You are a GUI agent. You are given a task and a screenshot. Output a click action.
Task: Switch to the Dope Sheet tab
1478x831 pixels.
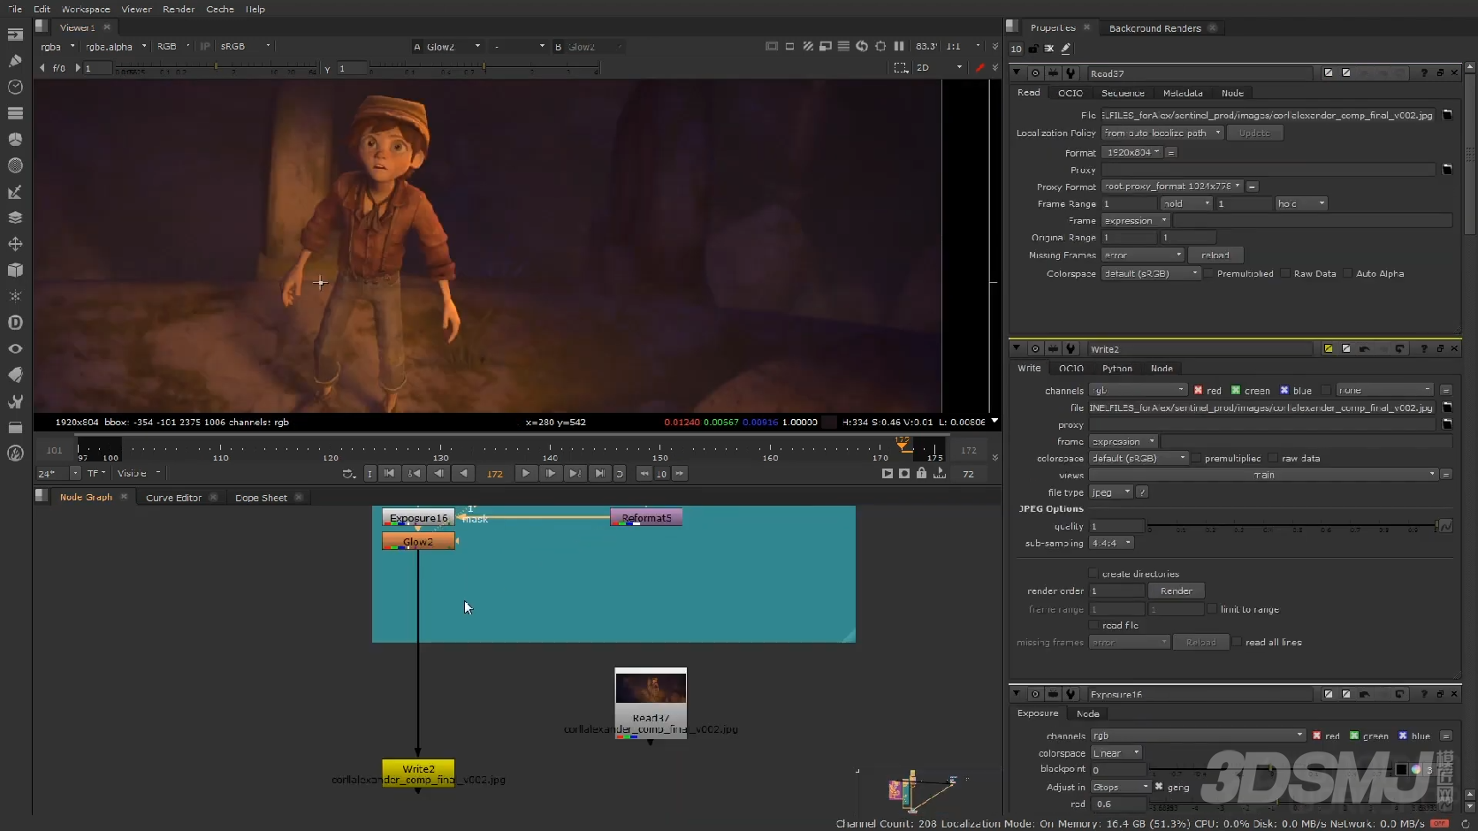tap(261, 498)
